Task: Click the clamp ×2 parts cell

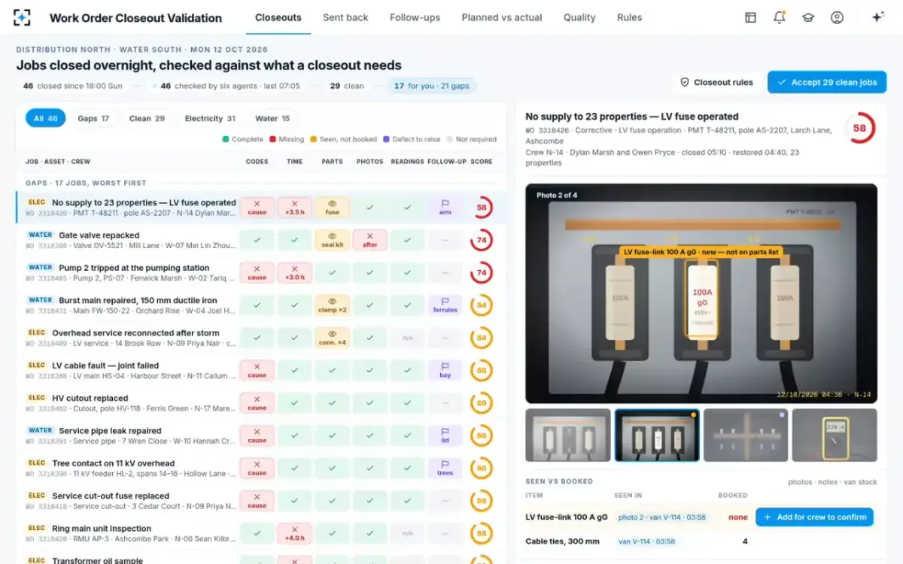Action: tap(332, 305)
